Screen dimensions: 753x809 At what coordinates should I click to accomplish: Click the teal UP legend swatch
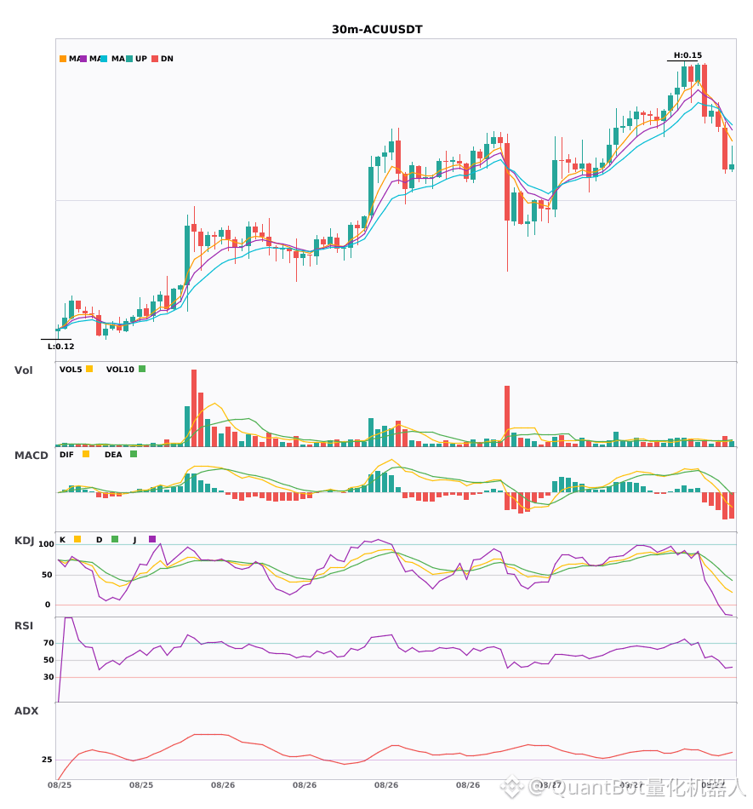pyautogui.click(x=129, y=59)
